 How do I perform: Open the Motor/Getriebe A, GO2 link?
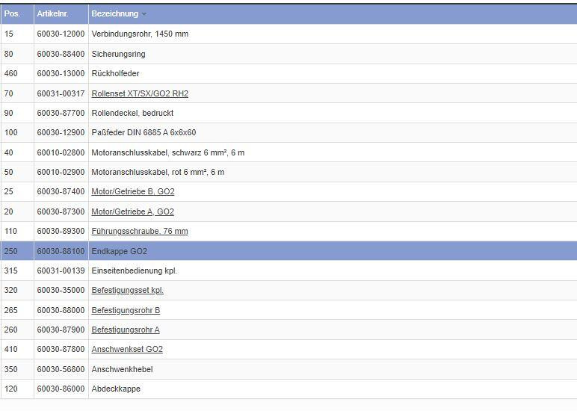[x=132, y=211]
